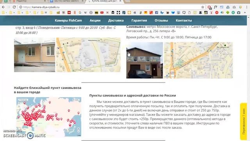Image resolution: width=250 pixels, height=141 pixels.
Task: Close the Редактор tab
Action: [45, 1]
